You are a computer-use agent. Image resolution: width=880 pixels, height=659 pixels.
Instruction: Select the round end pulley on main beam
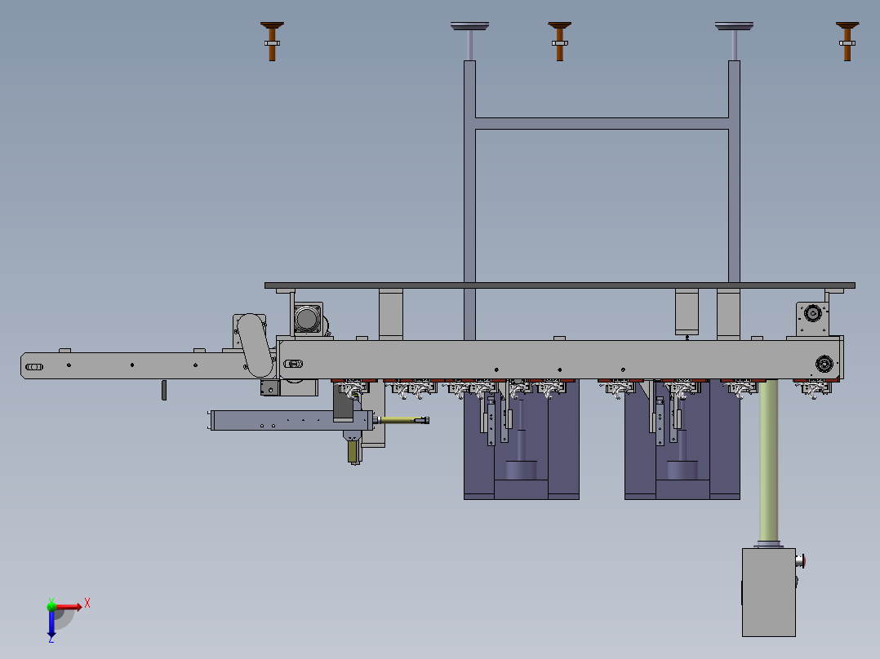824,364
